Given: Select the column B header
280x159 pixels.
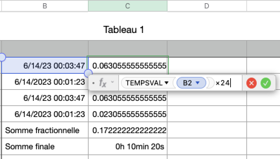Looking at the screenshot, I should click(x=44, y=5).
